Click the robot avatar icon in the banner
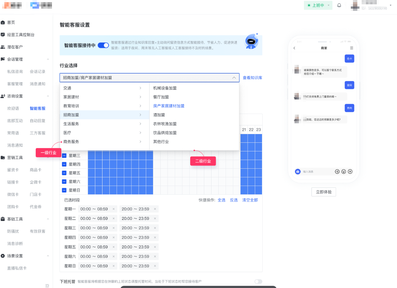 (x=251, y=41)
